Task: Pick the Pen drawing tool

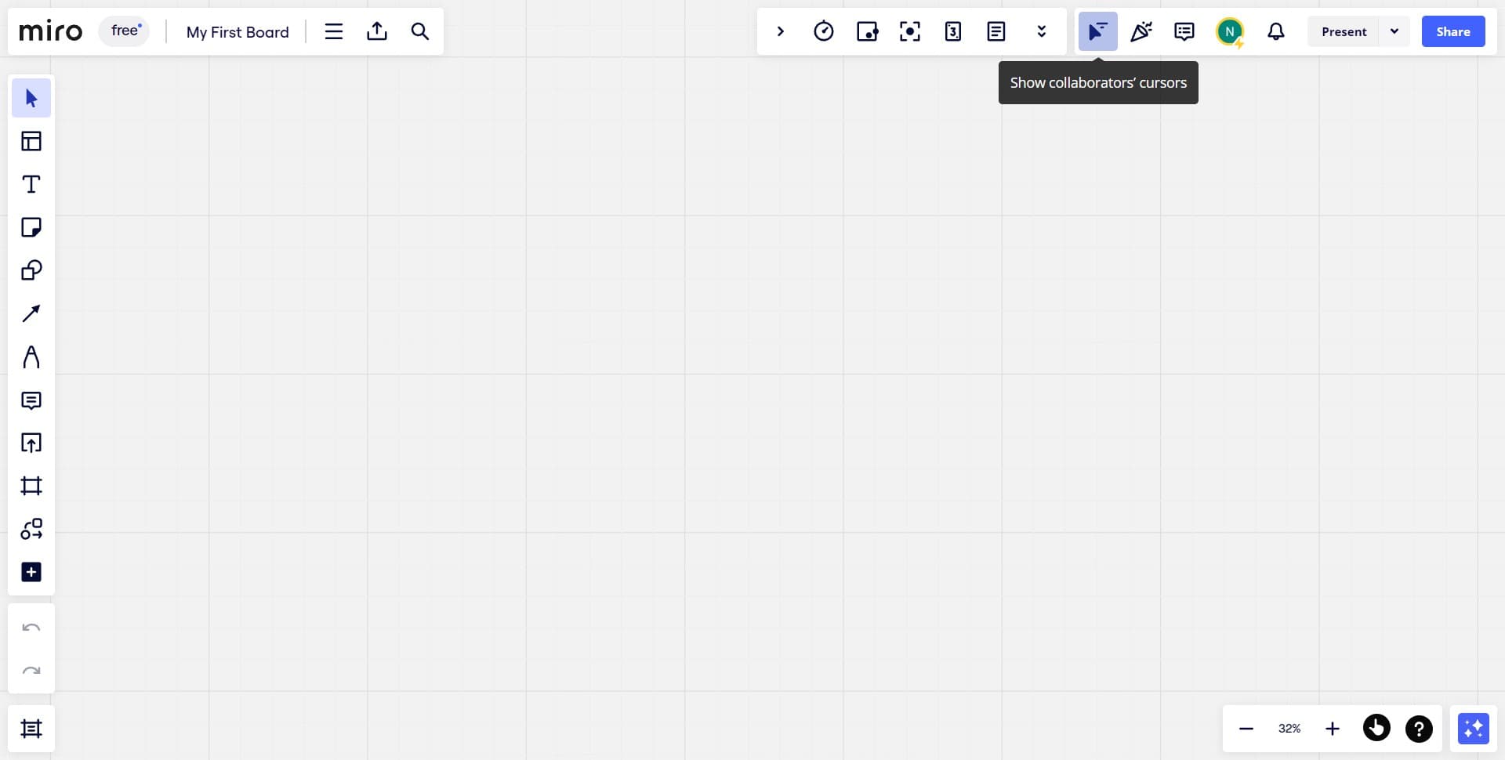Action: click(31, 356)
